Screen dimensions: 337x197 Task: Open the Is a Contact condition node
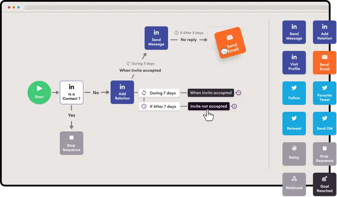71,92
